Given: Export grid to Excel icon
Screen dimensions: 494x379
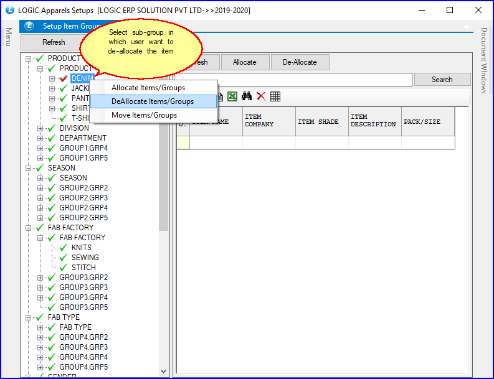Looking at the screenshot, I should click(x=232, y=96).
